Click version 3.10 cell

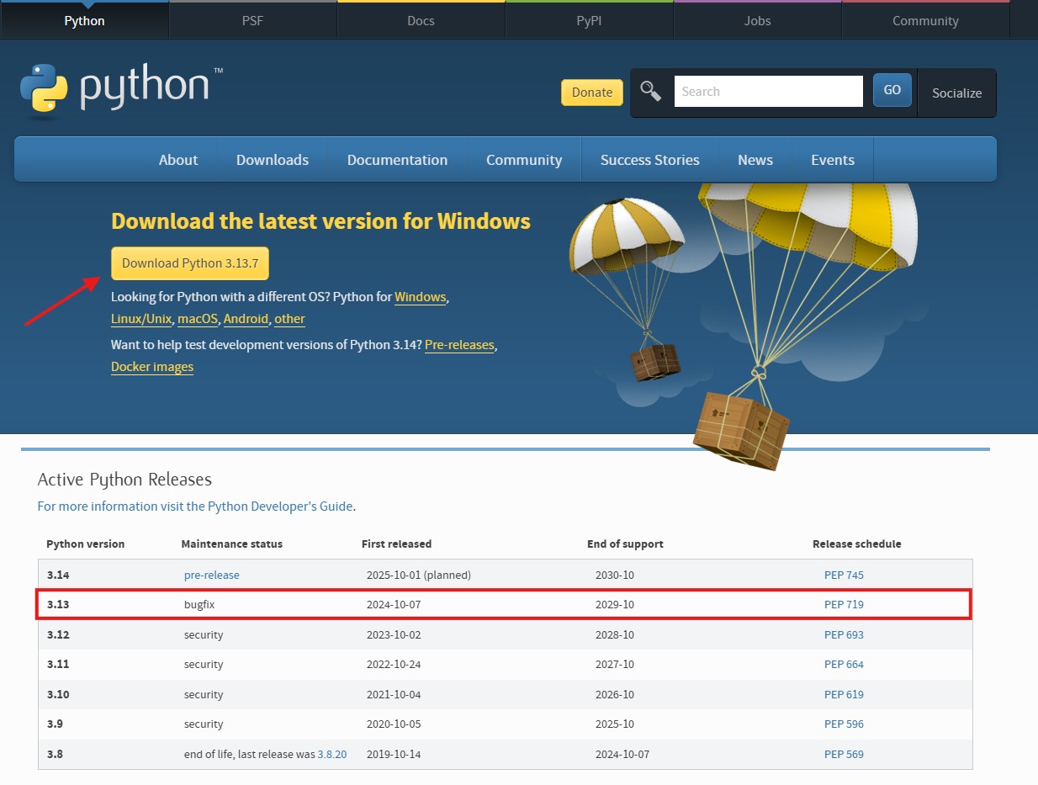58,694
